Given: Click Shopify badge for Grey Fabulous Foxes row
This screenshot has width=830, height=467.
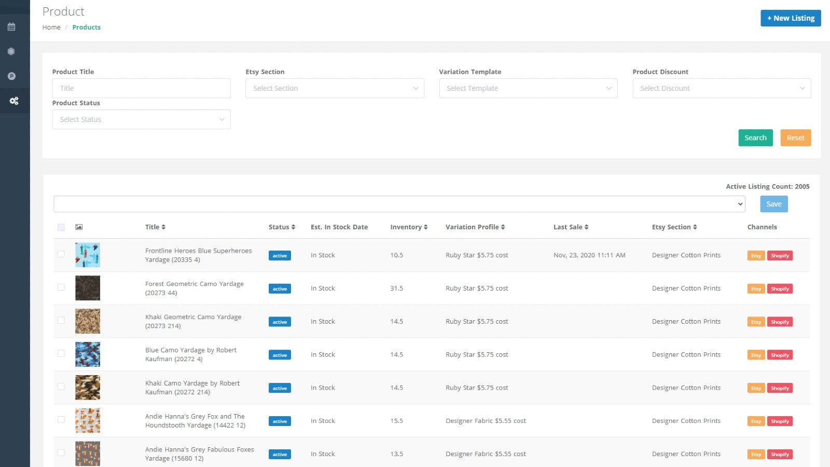Looking at the screenshot, I should [780, 455].
